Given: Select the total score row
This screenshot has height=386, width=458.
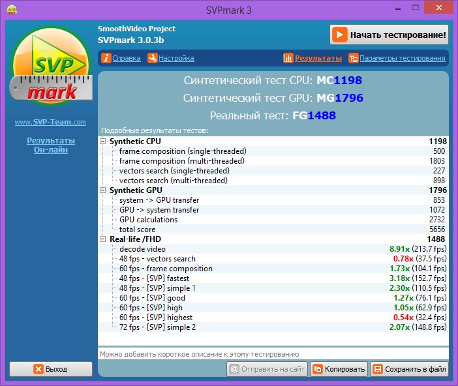Looking at the screenshot, I should [x=273, y=230].
